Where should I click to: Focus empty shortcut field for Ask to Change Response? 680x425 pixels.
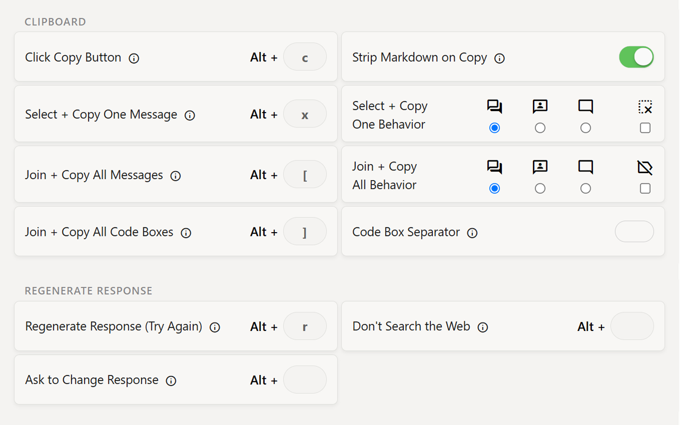(305, 380)
